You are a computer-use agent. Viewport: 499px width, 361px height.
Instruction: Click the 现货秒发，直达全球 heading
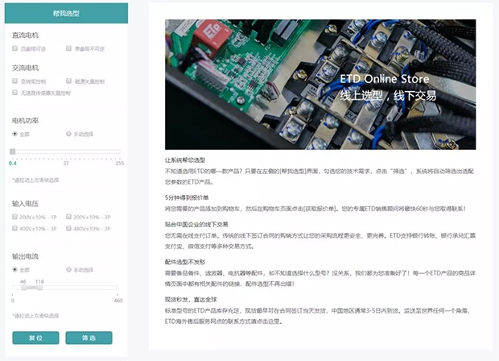point(191,300)
